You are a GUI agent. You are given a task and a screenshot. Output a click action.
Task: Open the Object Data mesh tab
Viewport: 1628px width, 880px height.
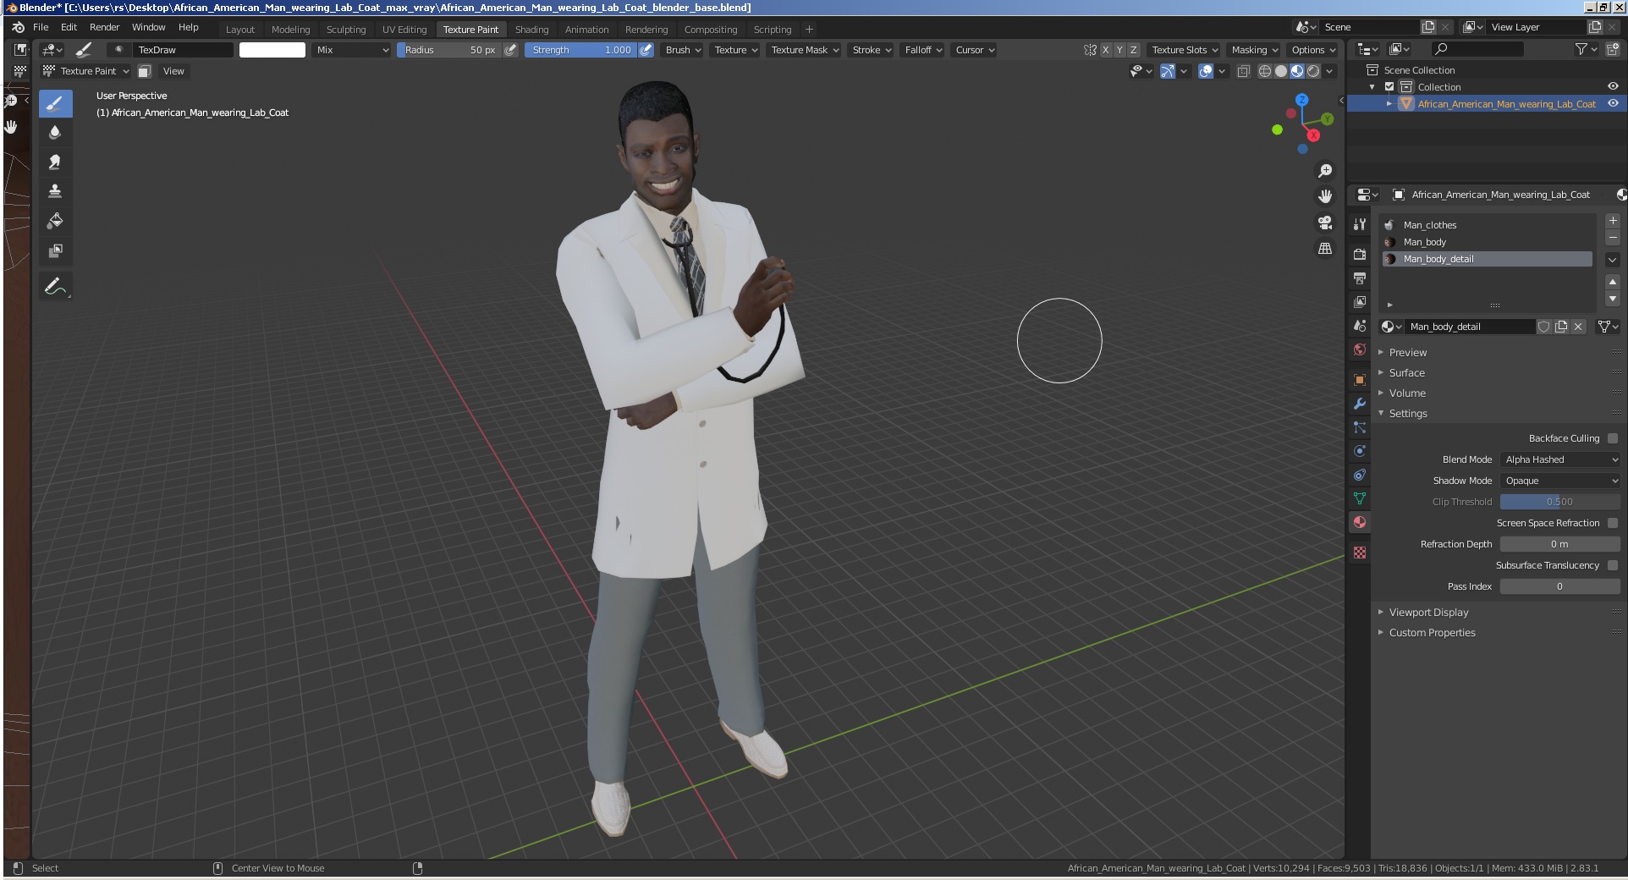click(1360, 498)
